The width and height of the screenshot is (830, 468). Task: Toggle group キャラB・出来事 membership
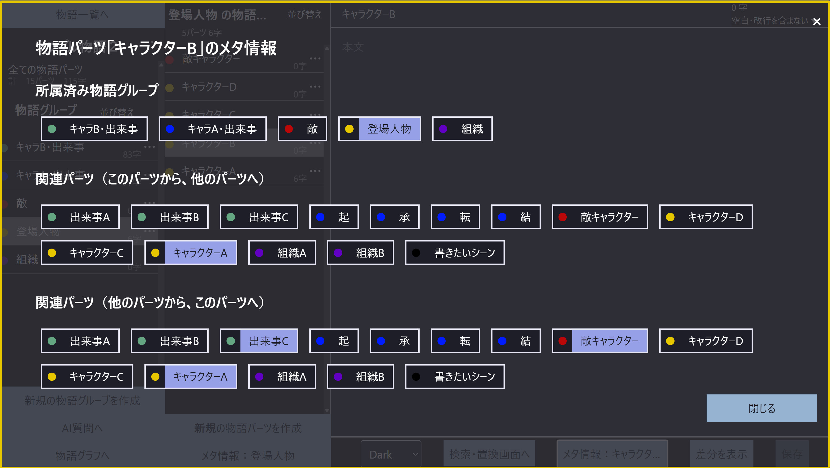tap(94, 129)
